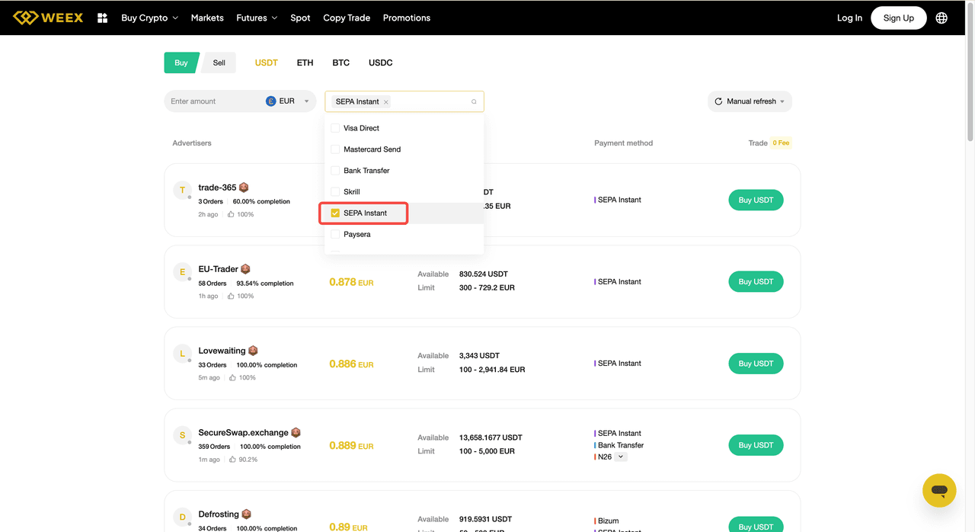Click the WEEX logo
The height and width of the screenshot is (532, 975).
point(48,18)
